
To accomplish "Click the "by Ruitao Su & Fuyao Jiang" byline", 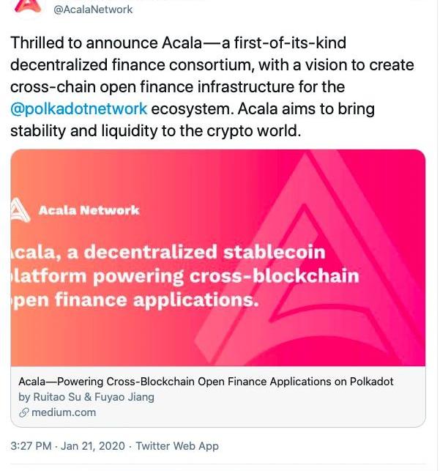I will (x=86, y=397).
